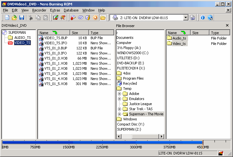
Task: Select VIDEO_TS.IFO file
Action: pos(56,43)
